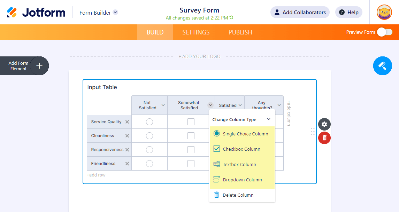Click the Jotform logo

click(x=36, y=13)
